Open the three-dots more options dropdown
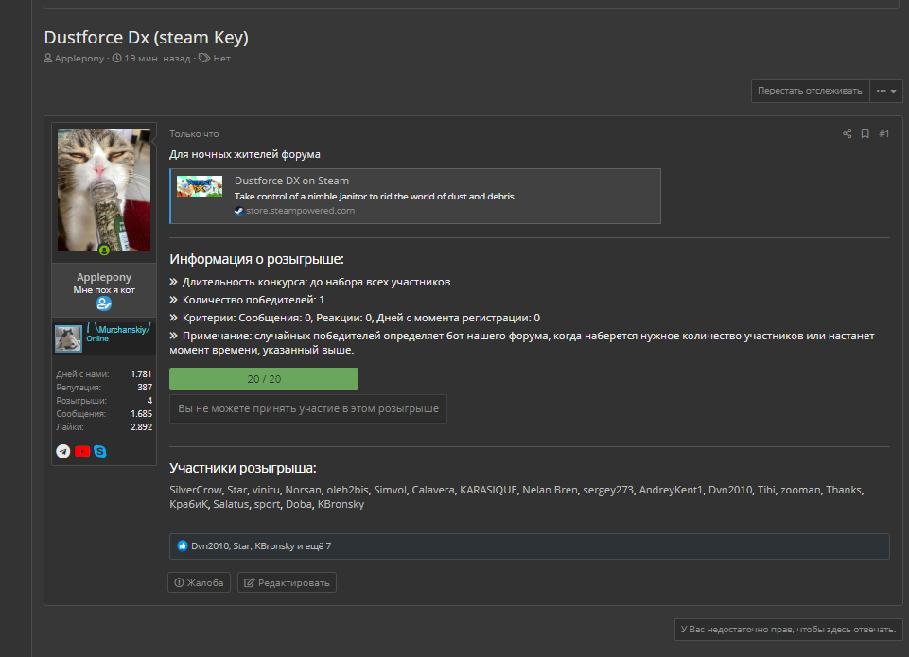The height and width of the screenshot is (657, 909). point(886,91)
